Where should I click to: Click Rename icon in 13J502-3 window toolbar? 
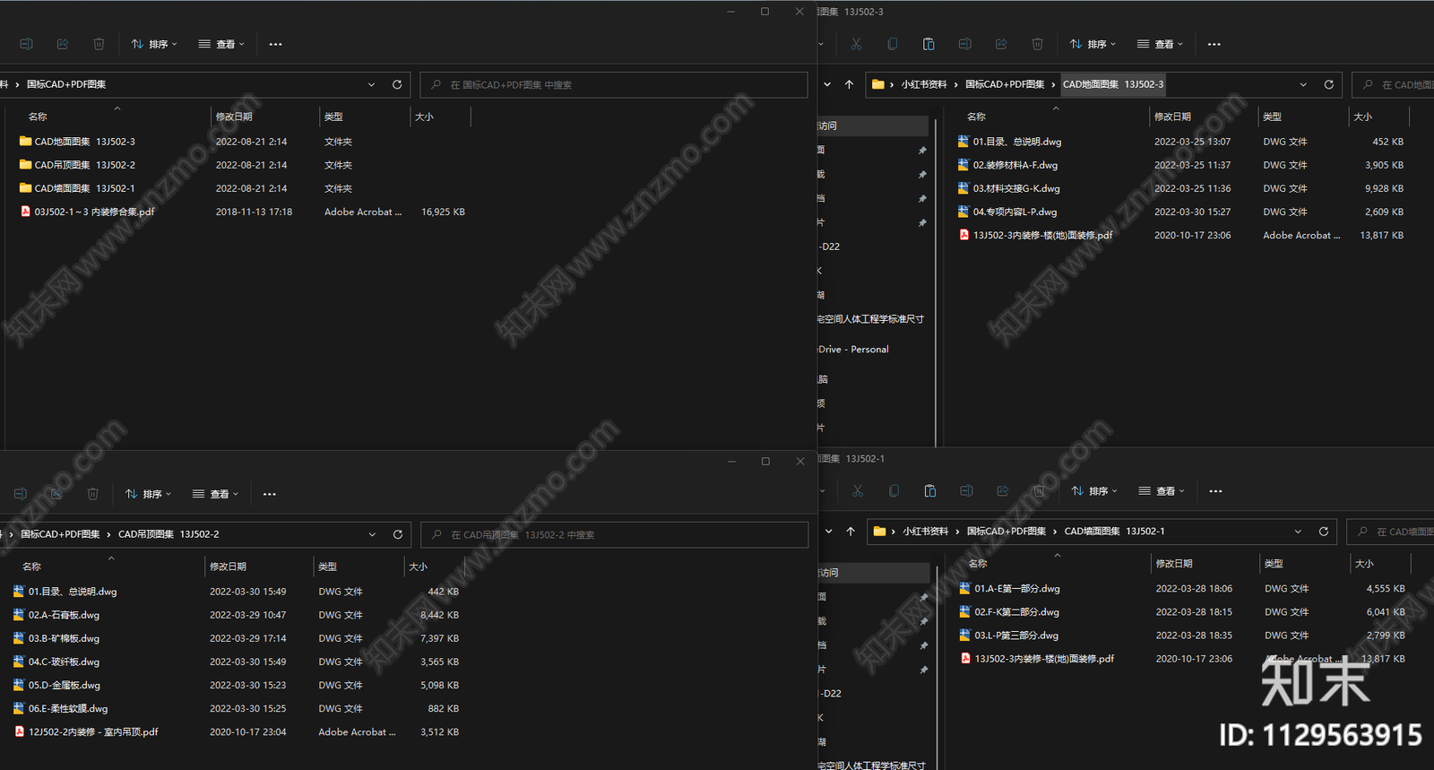pyautogui.click(x=964, y=44)
